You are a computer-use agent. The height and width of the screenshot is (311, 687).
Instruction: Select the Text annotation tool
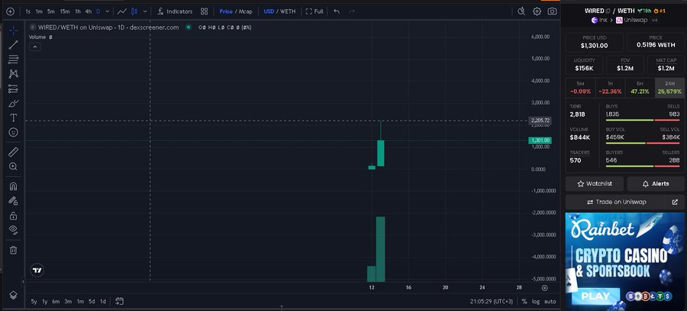coord(14,117)
